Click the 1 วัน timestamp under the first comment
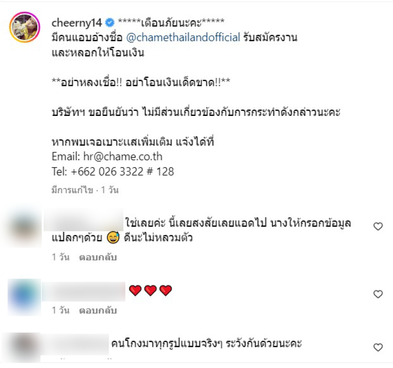Screen dimensions: 393x368 pos(60,257)
